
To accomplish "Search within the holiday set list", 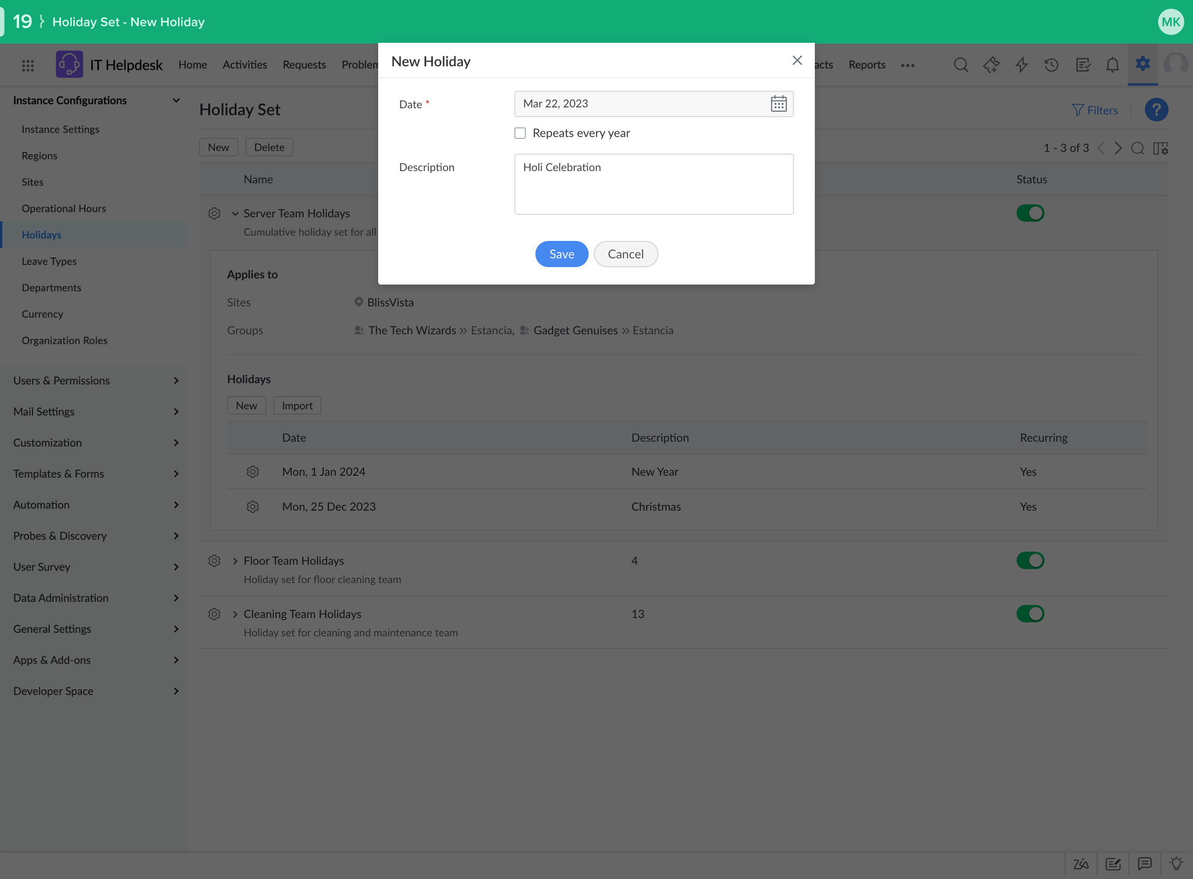I will (1138, 148).
